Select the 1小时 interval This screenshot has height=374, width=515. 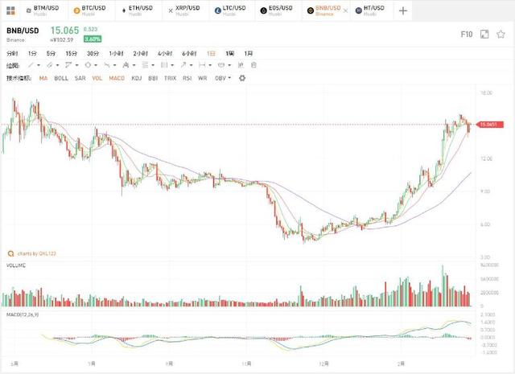point(116,54)
